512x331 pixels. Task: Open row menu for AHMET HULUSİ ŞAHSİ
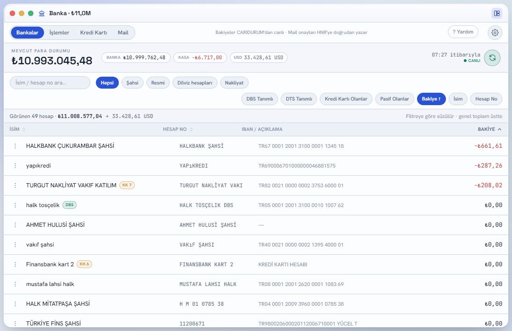click(x=15, y=225)
